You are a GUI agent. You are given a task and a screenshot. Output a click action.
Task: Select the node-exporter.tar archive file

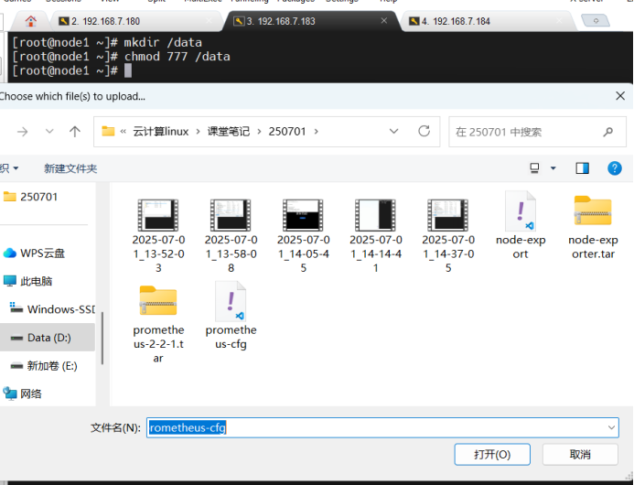tap(592, 227)
